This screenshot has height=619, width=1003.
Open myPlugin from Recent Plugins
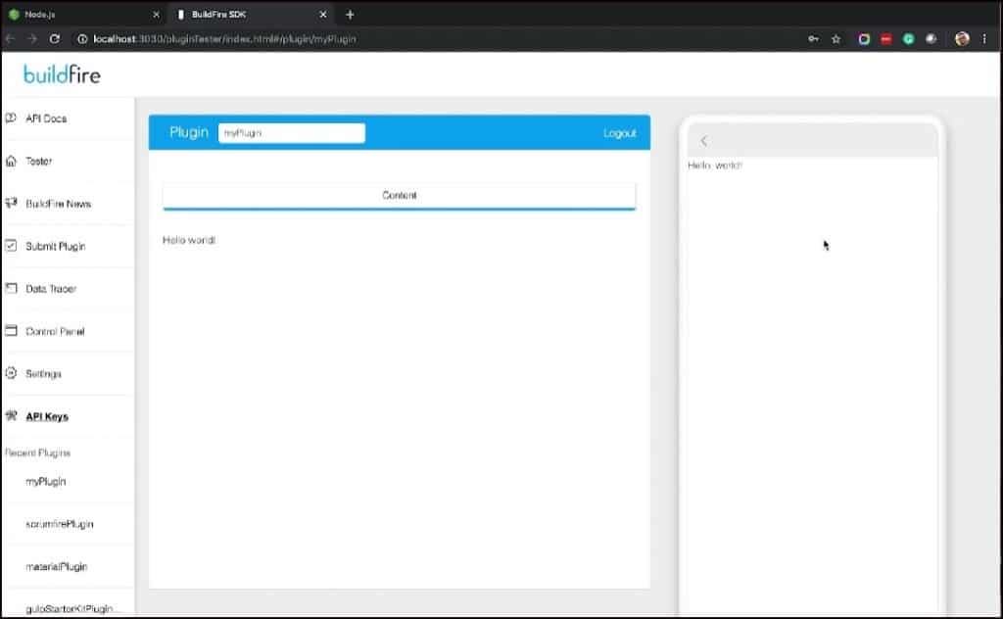tap(46, 482)
